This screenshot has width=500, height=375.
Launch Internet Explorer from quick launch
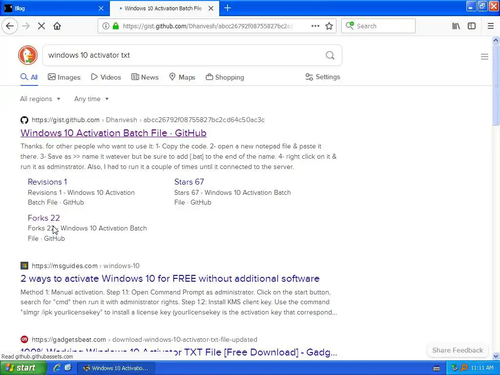tap(57, 368)
